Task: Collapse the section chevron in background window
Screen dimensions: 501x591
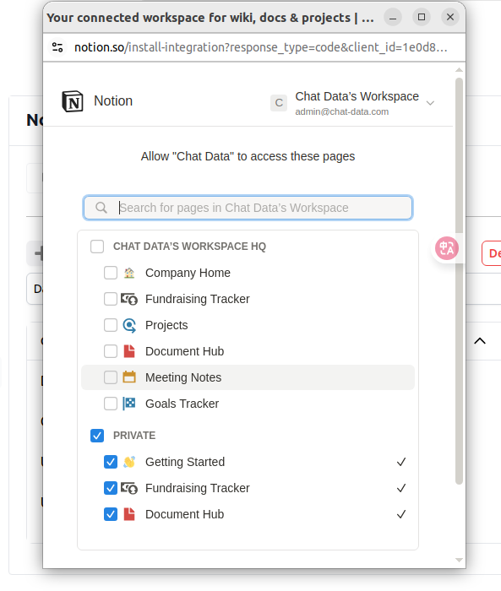Action: (x=480, y=341)
